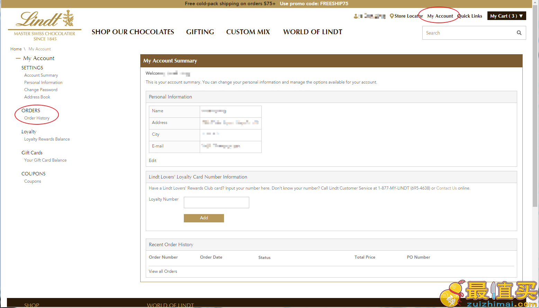Go to My Account in header
Image resolution: width=539 pixels, height=308 pixels.
point(440,16)
